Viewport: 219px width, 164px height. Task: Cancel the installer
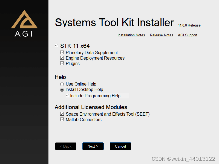coord(120,146)
